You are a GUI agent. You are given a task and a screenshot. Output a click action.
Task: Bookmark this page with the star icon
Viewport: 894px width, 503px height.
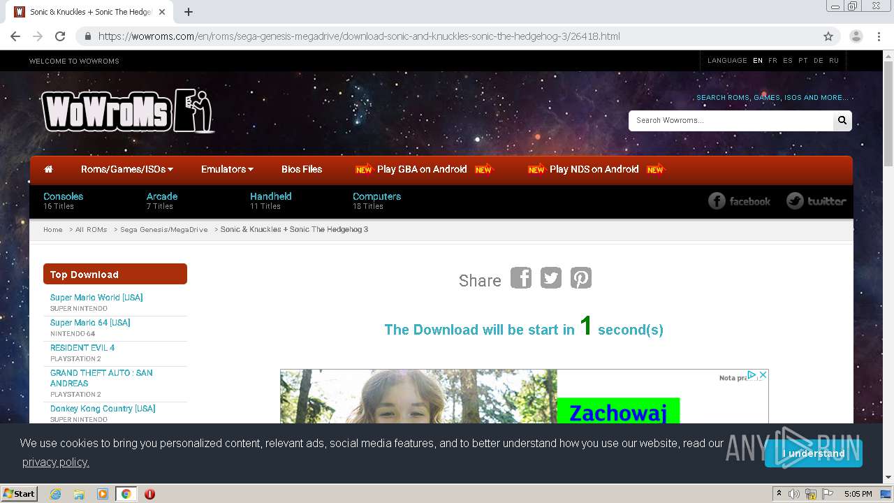(828, 36)
